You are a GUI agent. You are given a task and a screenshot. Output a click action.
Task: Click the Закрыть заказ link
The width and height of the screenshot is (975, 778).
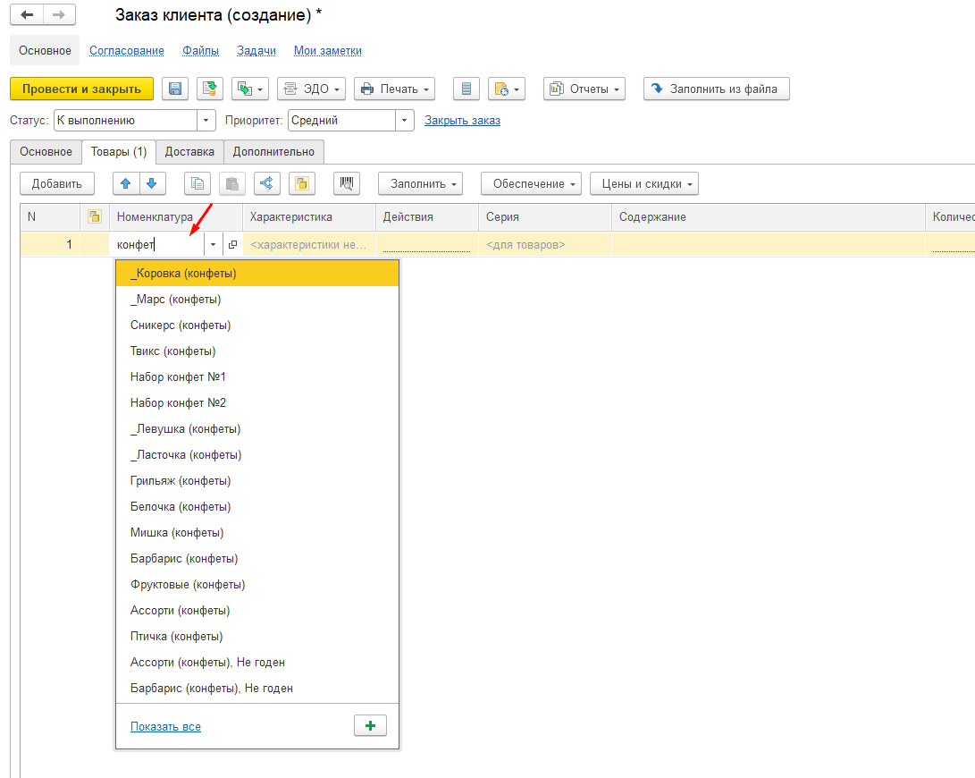click(462, 120)
